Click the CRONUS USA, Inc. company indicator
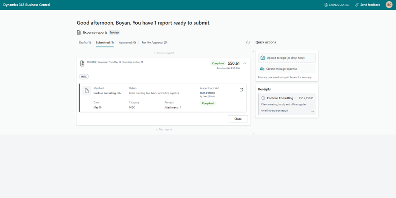 pos(337,5)
